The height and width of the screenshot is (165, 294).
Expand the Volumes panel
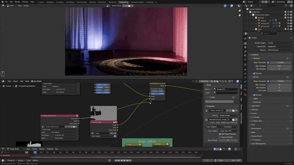[x=254, y=110]
